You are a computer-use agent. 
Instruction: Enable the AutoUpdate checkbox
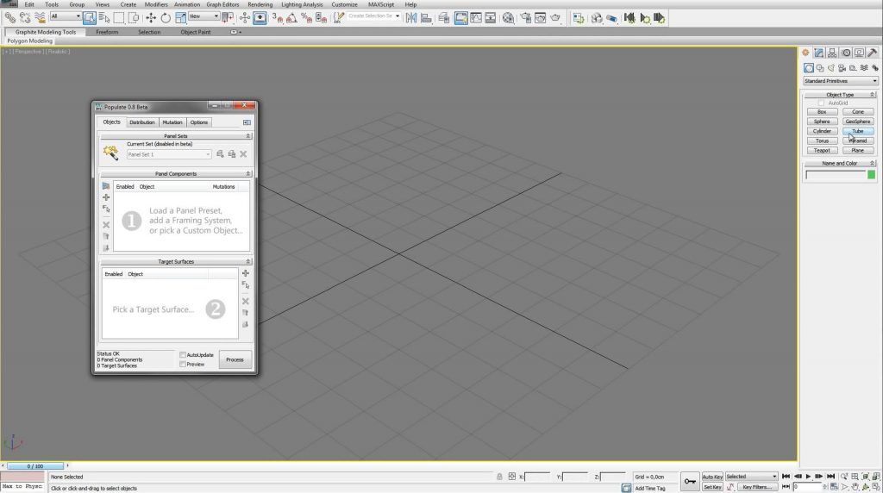(x=183, y=355)
